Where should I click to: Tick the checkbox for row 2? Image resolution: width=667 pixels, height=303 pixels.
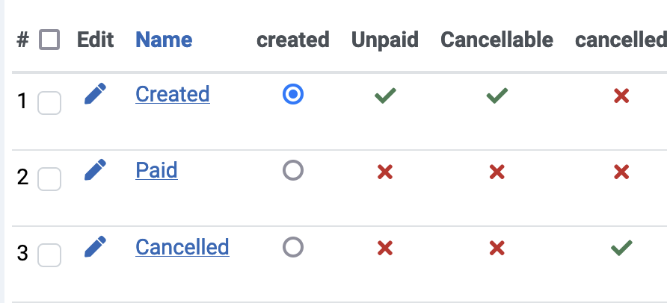tap(49, 179)
